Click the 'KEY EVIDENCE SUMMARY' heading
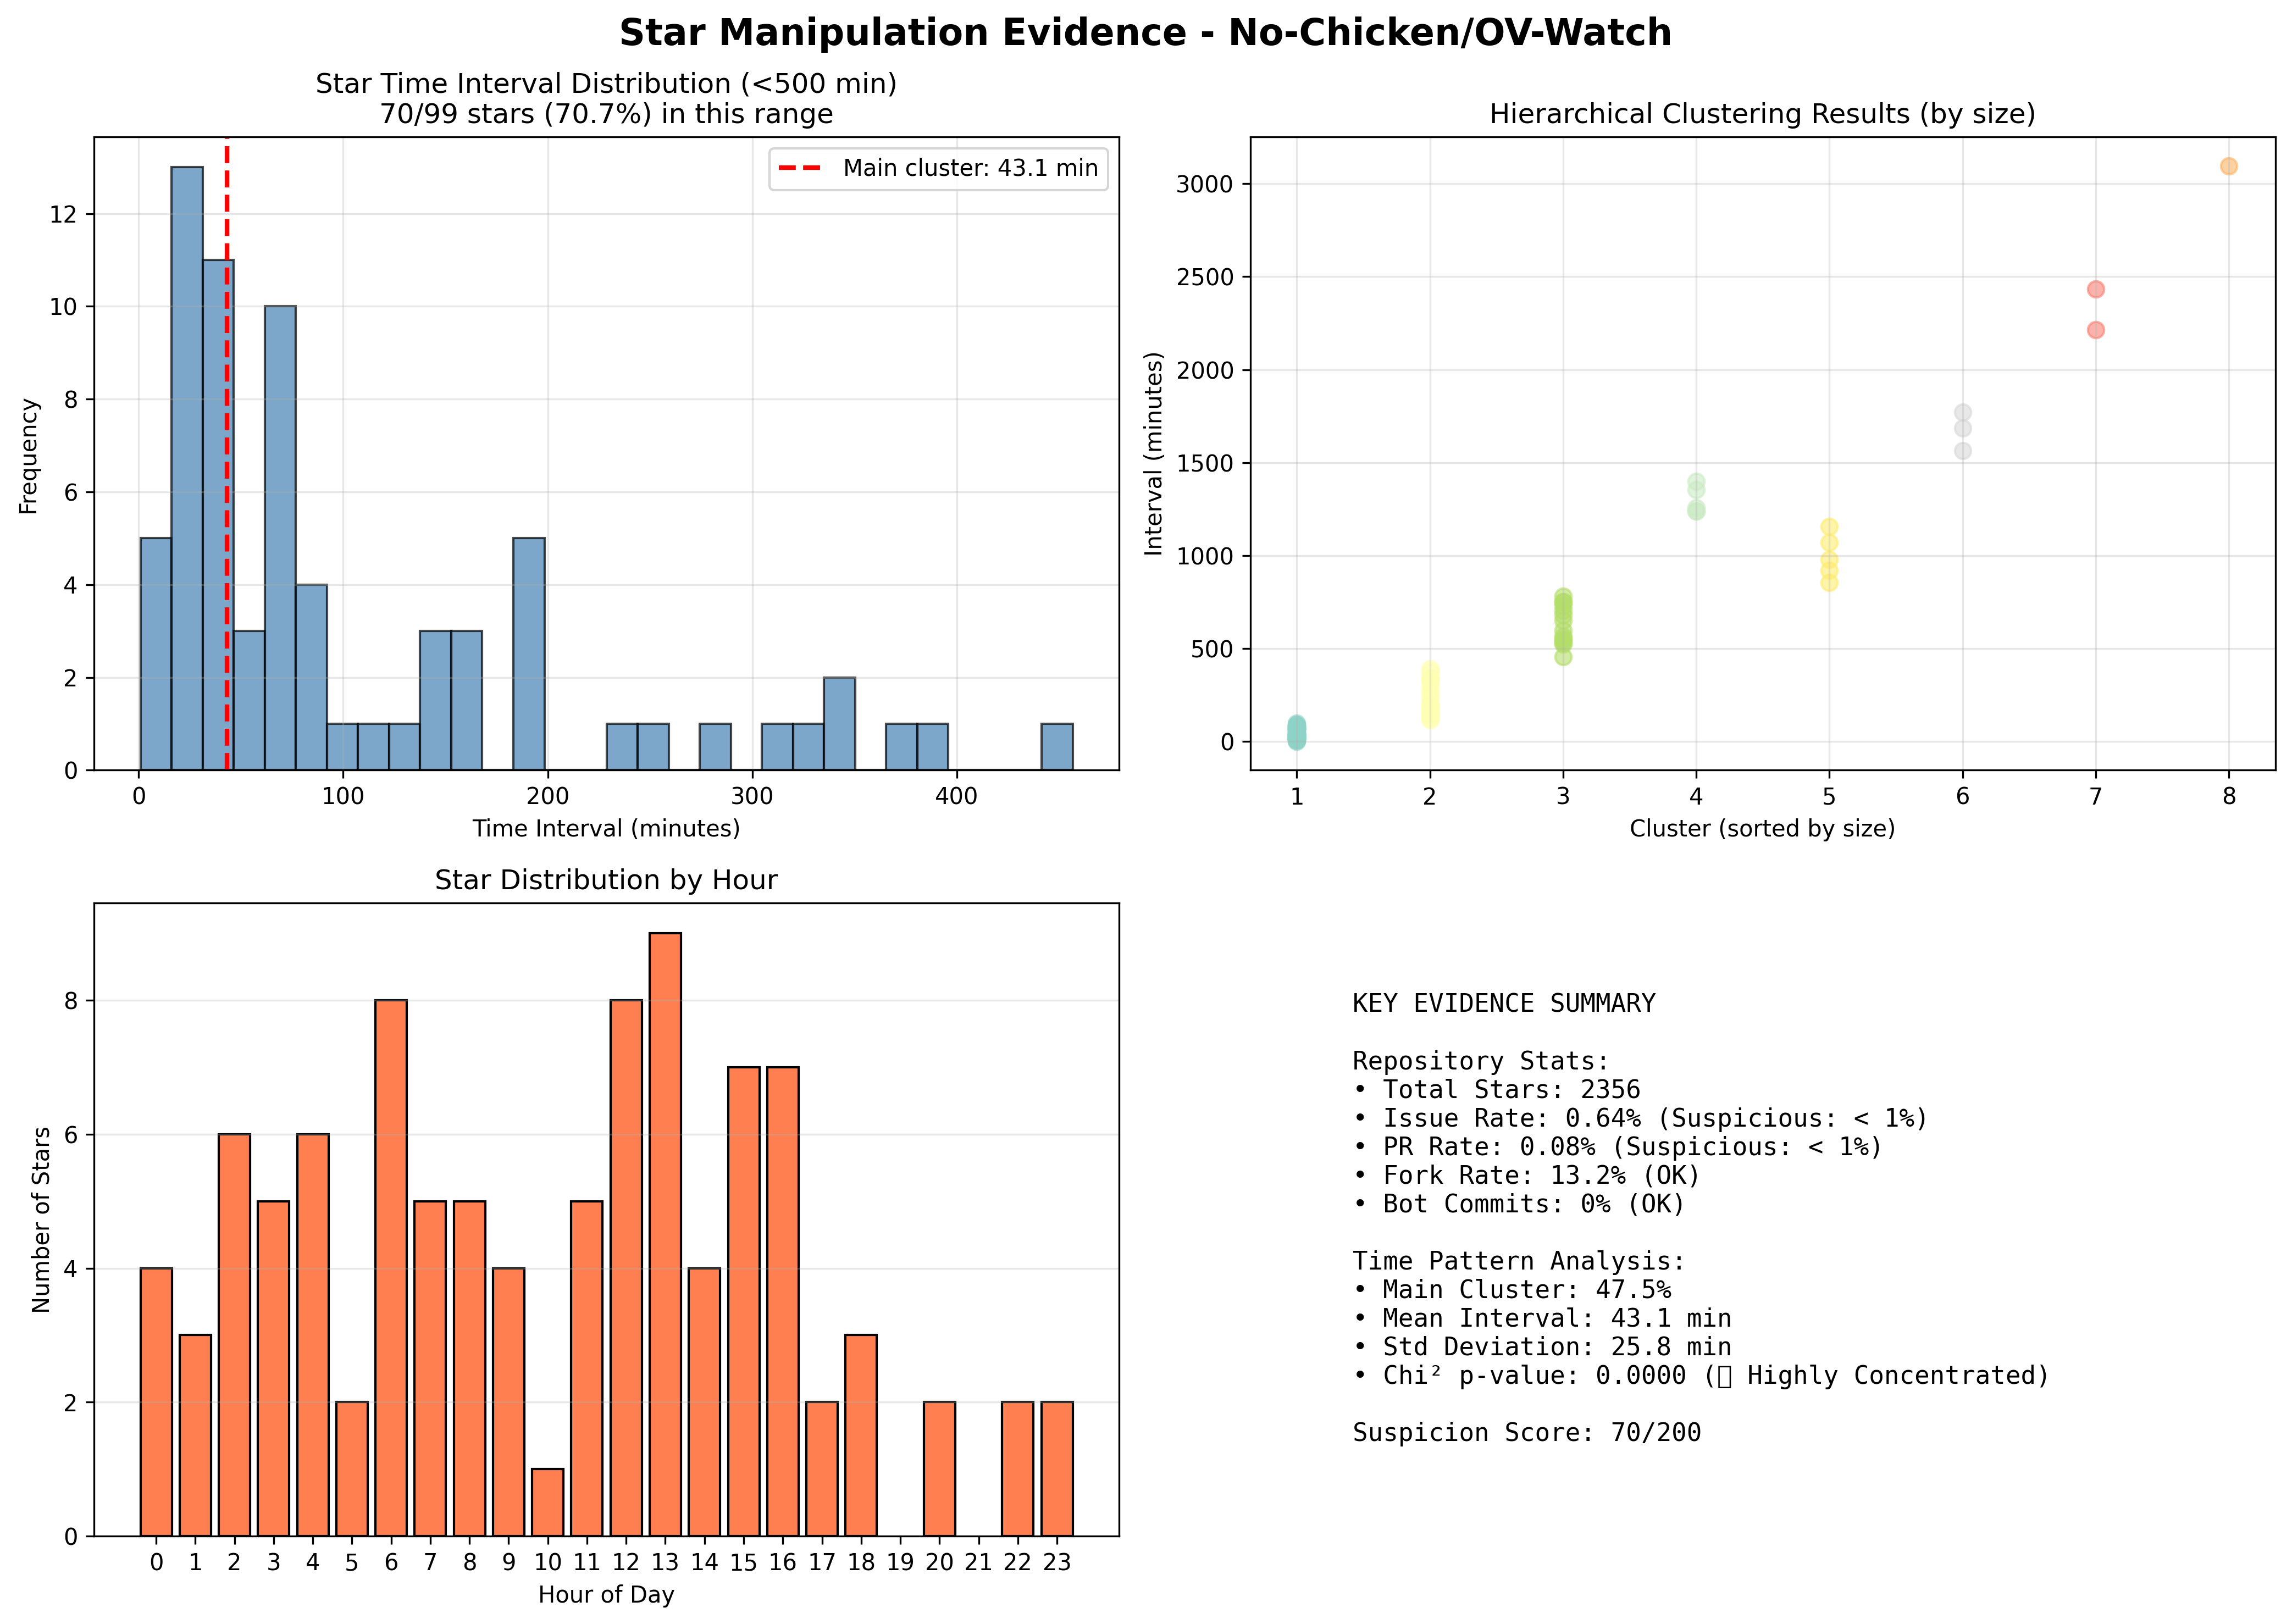The image size is (2292, 1624). (x=1504, y=1003)
